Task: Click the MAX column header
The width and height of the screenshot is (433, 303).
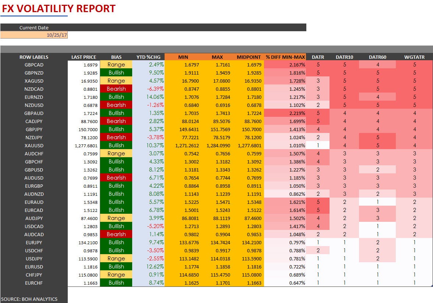Action: pyautogui.click(x=217, y=57)
